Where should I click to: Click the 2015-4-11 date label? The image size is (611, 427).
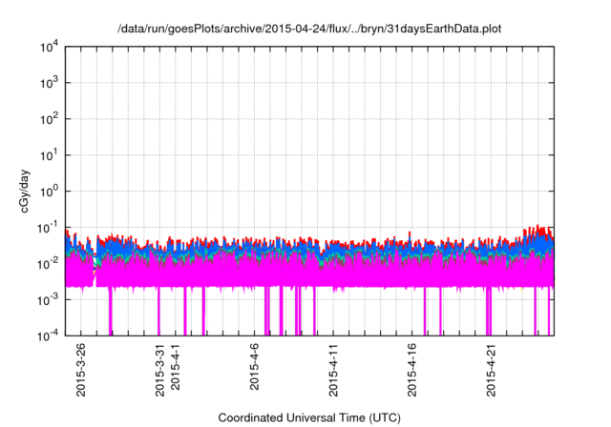point(333,370)
